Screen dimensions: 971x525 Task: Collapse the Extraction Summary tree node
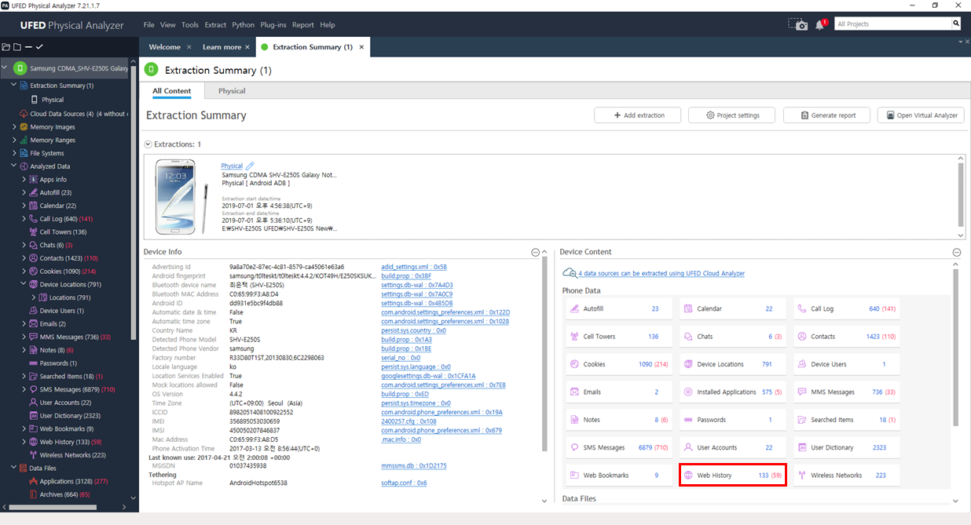pos(13,86)
